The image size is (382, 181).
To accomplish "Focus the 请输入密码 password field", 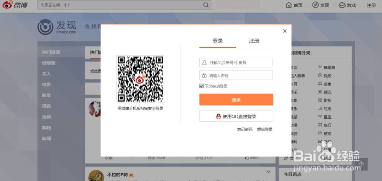I will pyautogui.click(x=236, y=76).
